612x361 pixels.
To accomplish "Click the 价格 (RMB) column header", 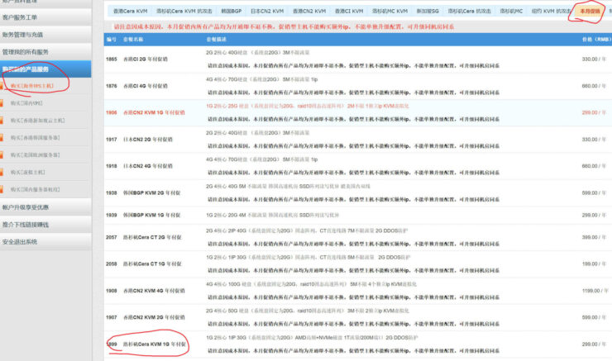I will [596, 40].
